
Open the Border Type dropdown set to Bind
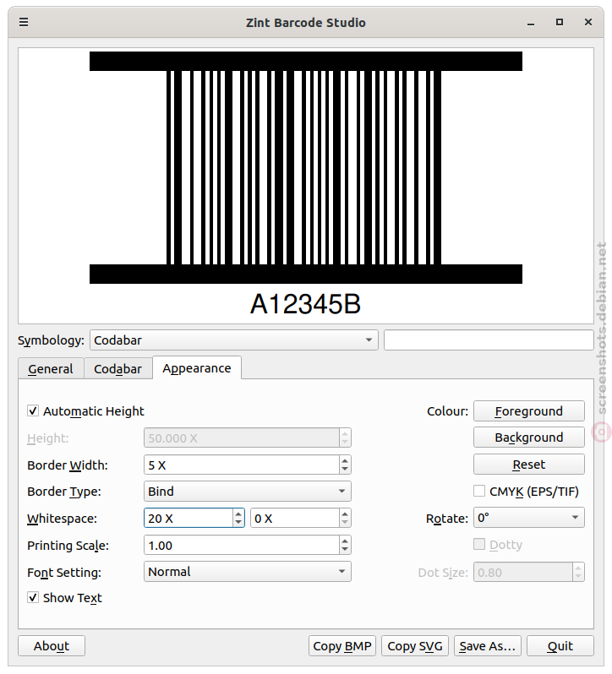pyautogui.click(x=248, y=492)
